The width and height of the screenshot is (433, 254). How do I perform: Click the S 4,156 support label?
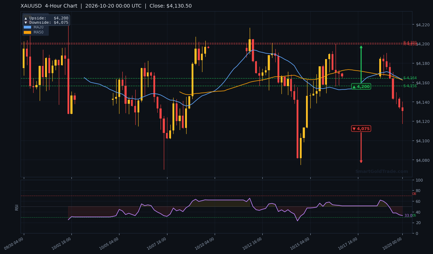pos(410,86)
